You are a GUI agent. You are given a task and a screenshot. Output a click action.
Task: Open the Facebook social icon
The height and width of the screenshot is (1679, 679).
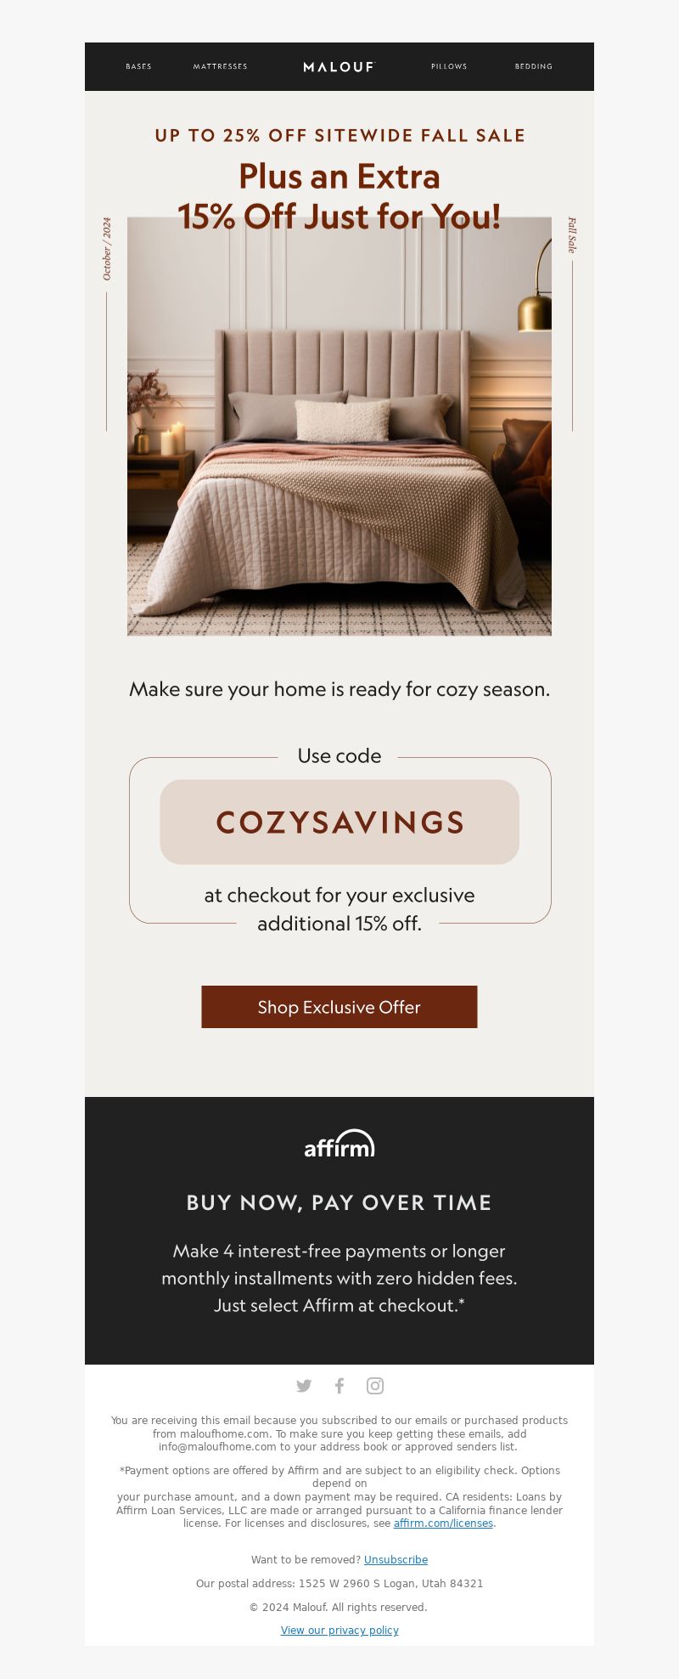click(x=339, y=1386)
